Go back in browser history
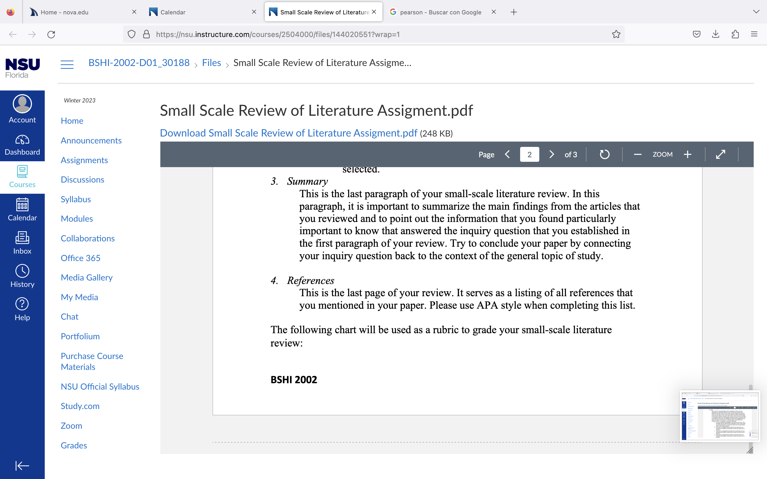The height and width of the screenshot is (479, 767). (13, 34)
